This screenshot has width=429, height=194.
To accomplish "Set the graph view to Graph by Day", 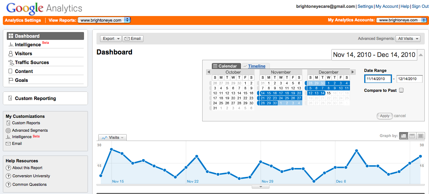I will pyautogui.click(x=403, y=136).
